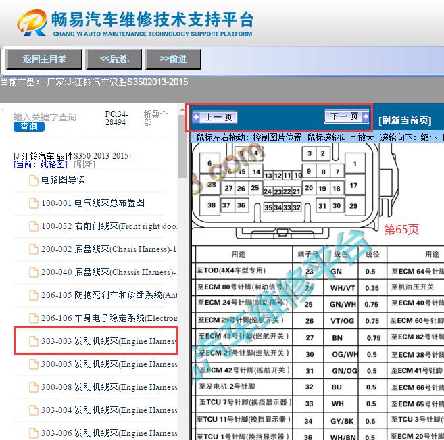Click document icon beside 206-105
Screen dimensions: 444x440
pyautogui.click(x=34, y=295)
